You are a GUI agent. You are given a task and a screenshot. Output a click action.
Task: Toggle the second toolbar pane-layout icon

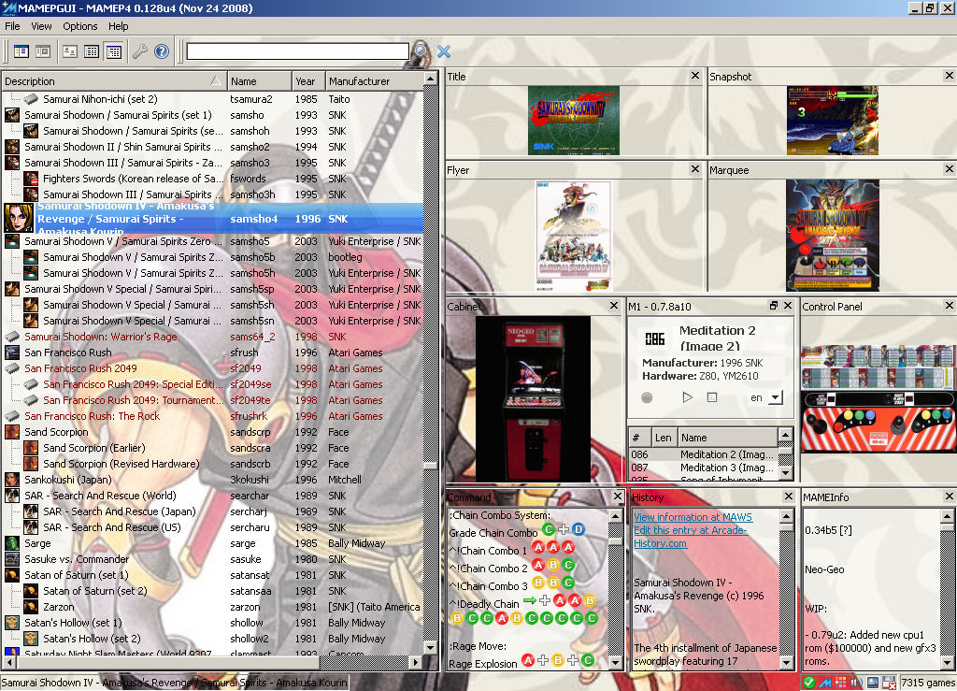click(x=43, y=51)
